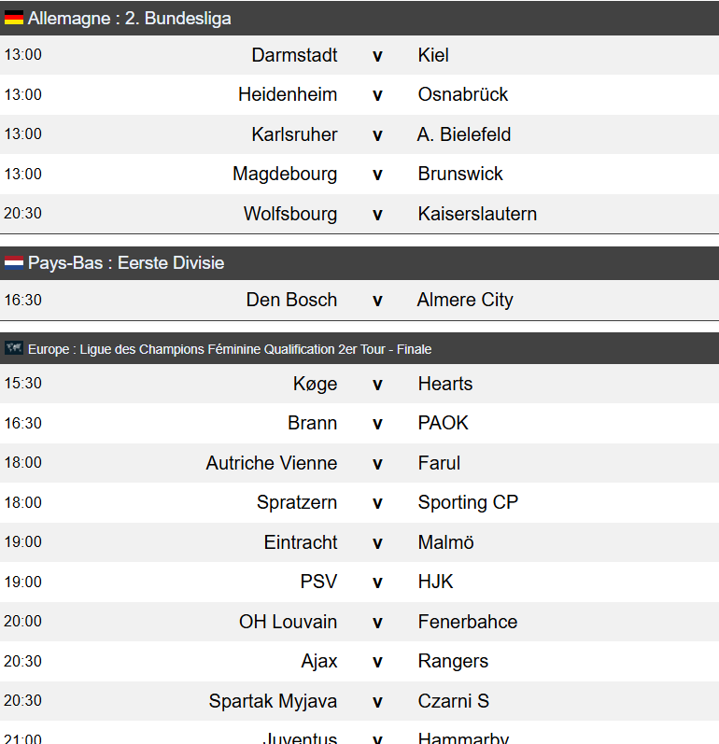
Task: Select the Magdebourg v Brunswick row
Action: pos(359,174)
